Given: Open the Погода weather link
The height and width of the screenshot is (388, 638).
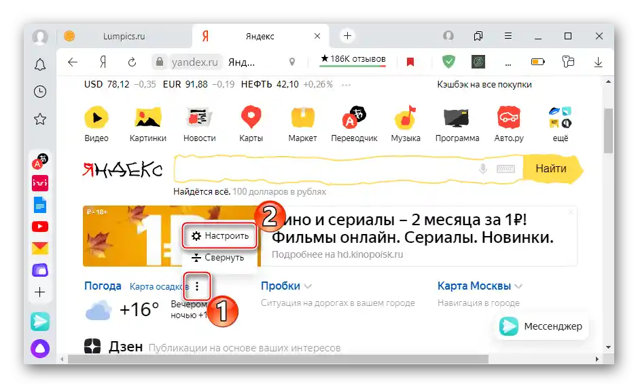Looking at the screenshot, I should click(103, 286).
